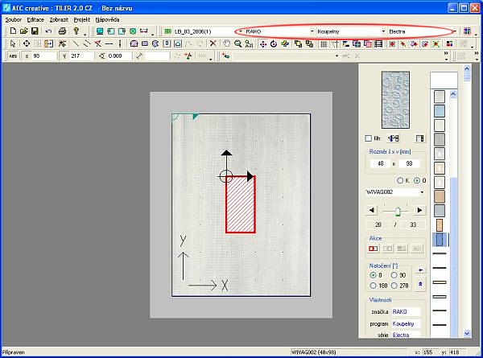The image size is (483, 358).
Task: Select 270 degree rotation
Action: (394, 286)
